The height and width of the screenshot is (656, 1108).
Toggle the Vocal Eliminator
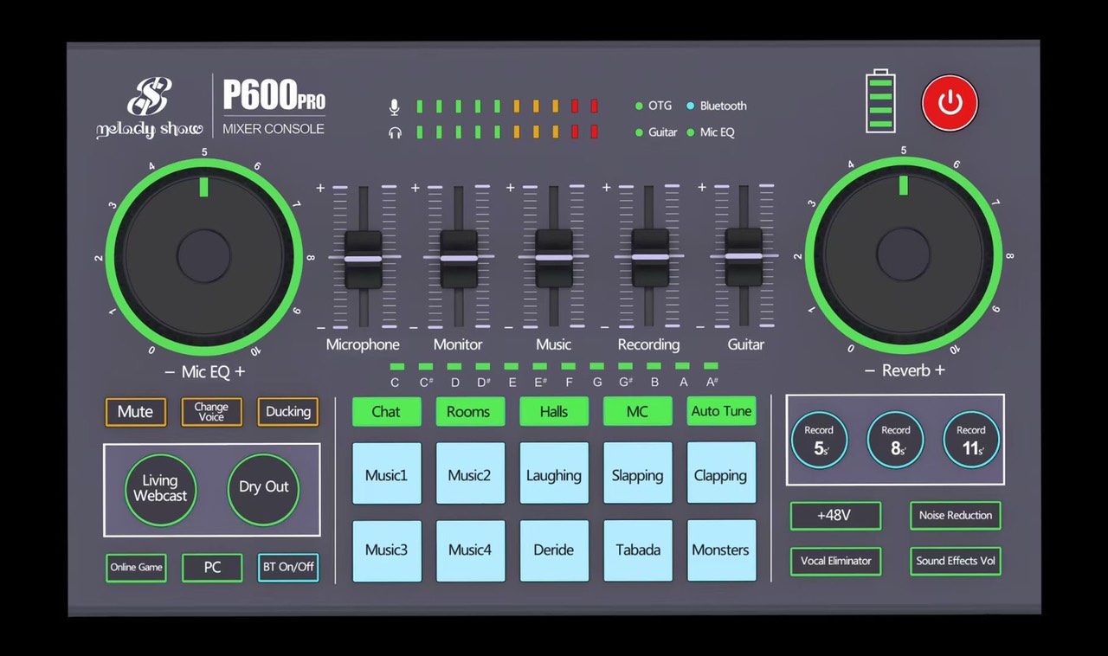coord(835,561)
